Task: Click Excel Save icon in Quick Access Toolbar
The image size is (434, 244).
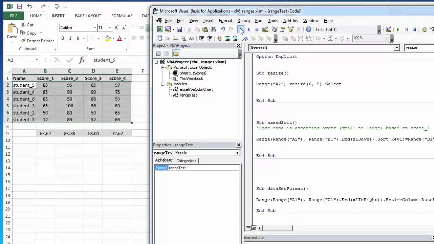Action: (19, 6)
